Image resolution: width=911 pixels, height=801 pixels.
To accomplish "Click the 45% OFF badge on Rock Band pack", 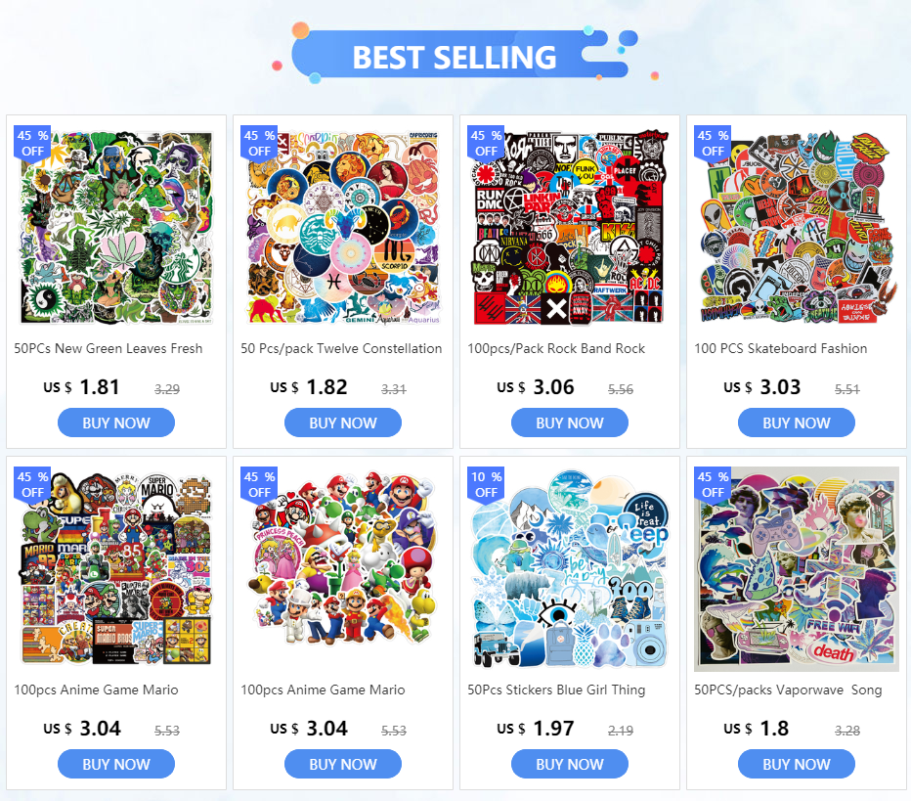I will (x=486, y=143).
